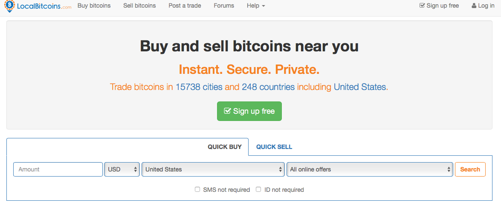Image resolution: width=501 pixels, height=205 pixels.
Task: Open the All online offers dropdown
Action: tap(370, 169)
